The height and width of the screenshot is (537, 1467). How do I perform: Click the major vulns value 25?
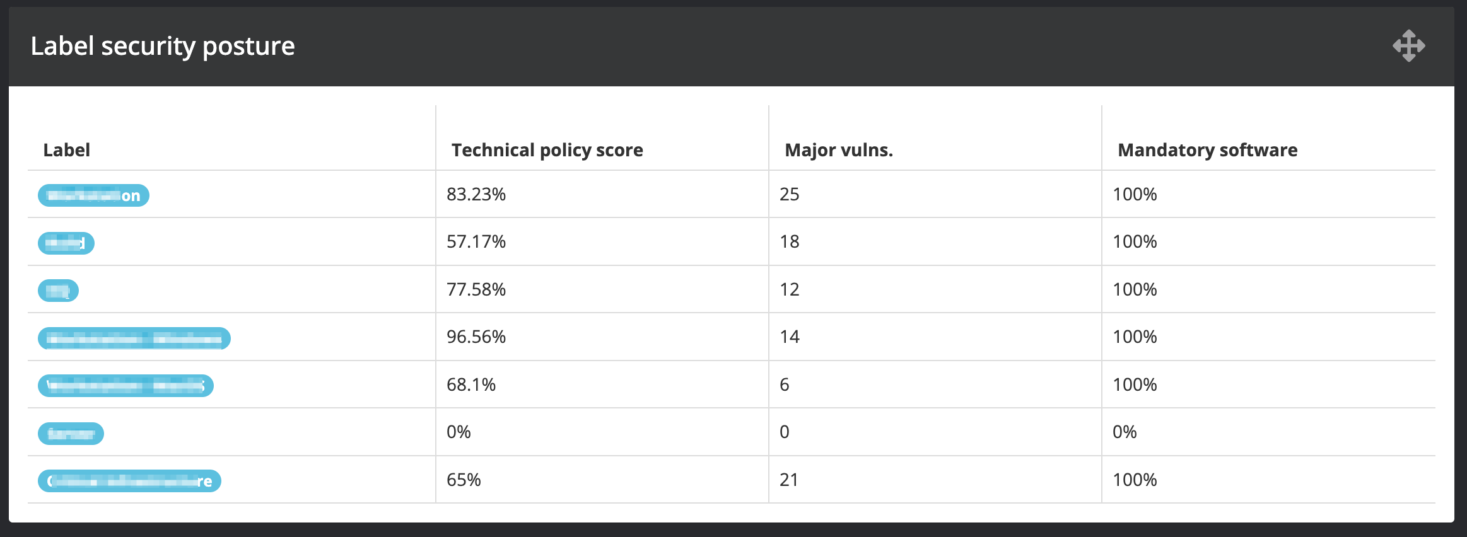(x=789, y=194)
